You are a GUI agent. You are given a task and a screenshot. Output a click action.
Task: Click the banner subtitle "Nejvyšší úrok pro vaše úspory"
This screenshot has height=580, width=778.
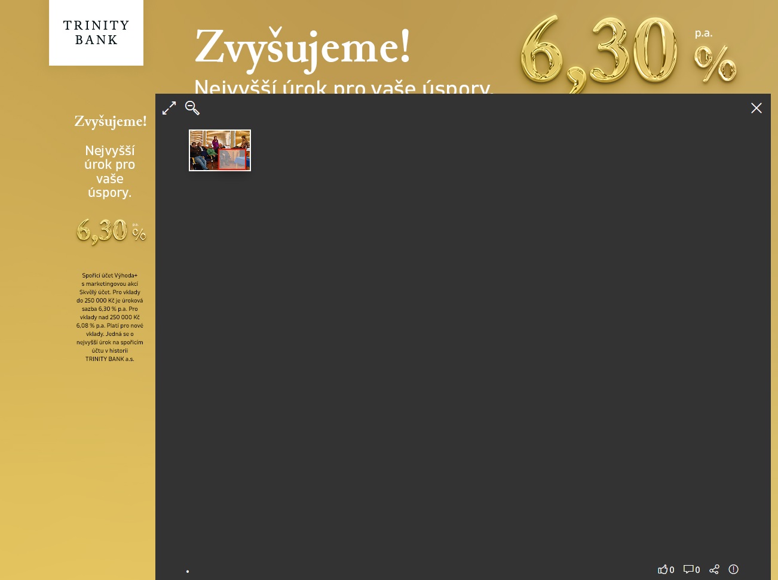pyautogui.click(x=344, y=87)
